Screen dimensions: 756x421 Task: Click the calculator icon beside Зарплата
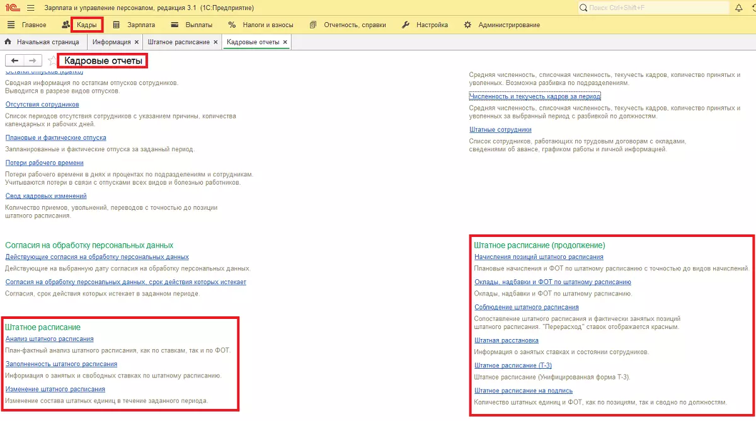tap(116, 25)
